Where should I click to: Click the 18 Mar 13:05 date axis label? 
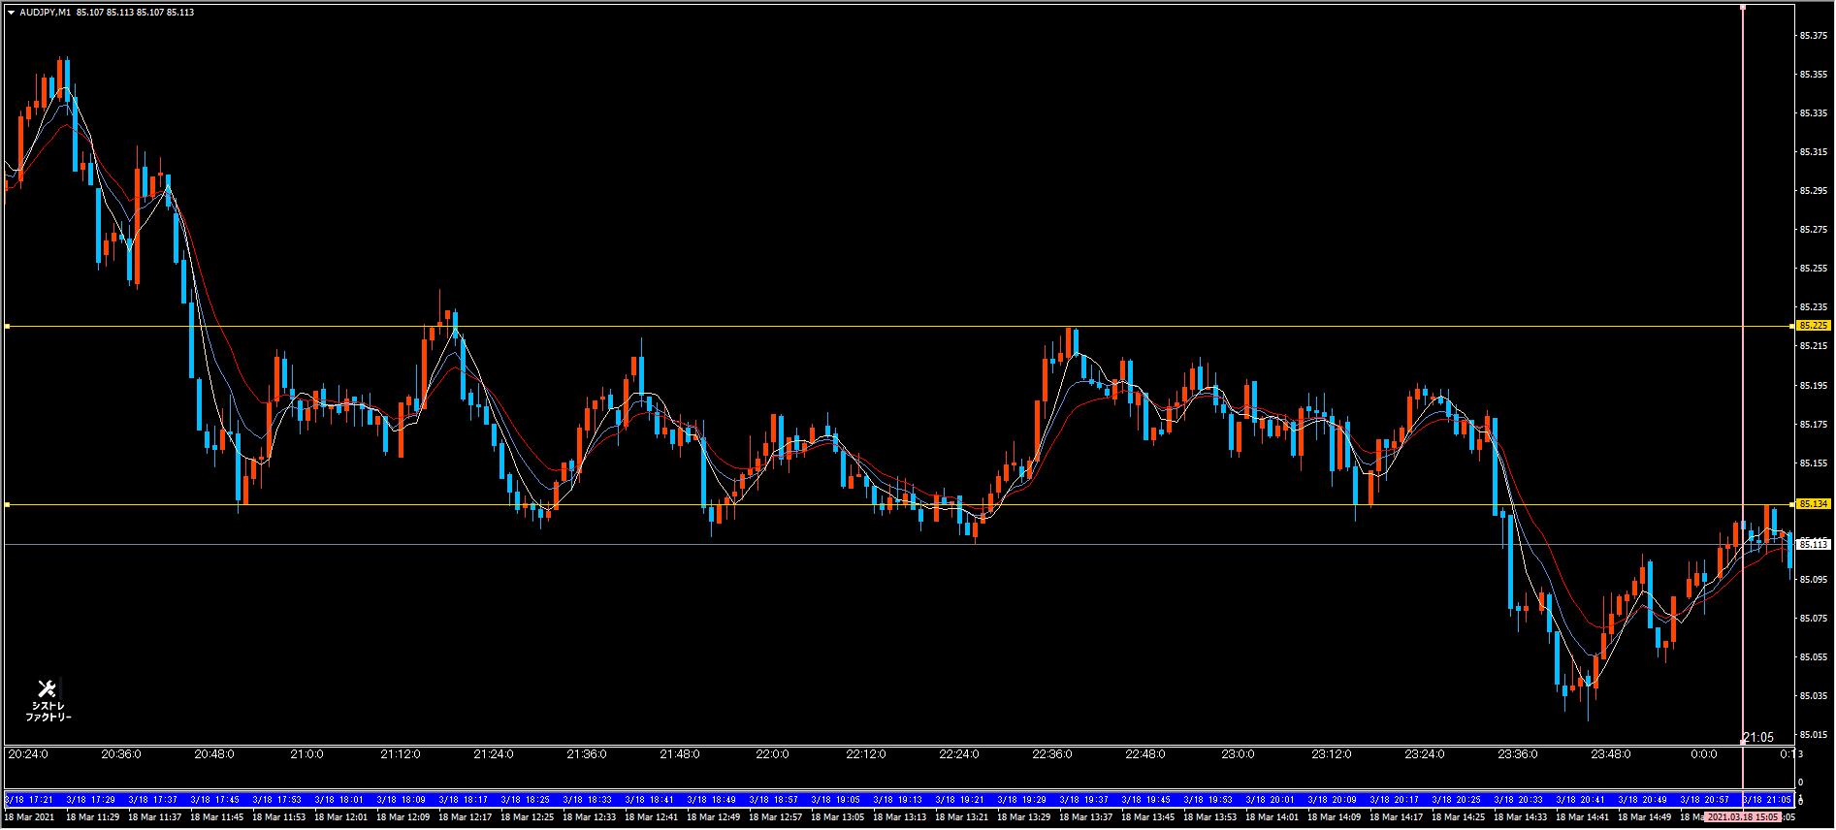tap(834, 817)
